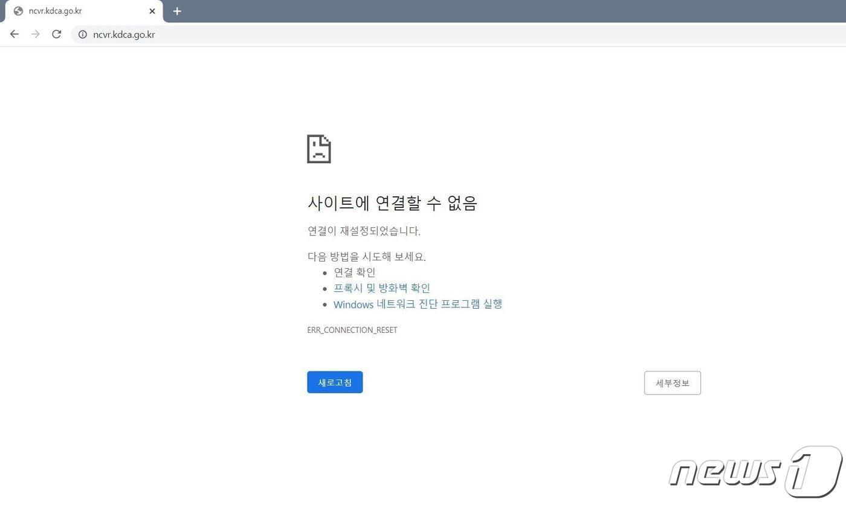Open a new tab with the plus icon

tap(176, 11)
